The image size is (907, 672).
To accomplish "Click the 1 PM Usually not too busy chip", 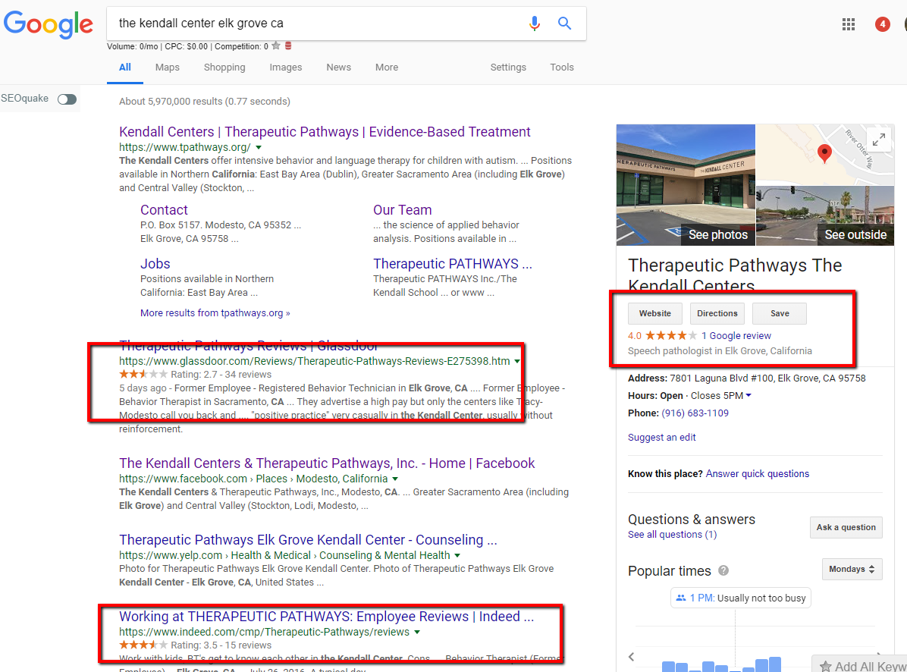I will point(740,598).
